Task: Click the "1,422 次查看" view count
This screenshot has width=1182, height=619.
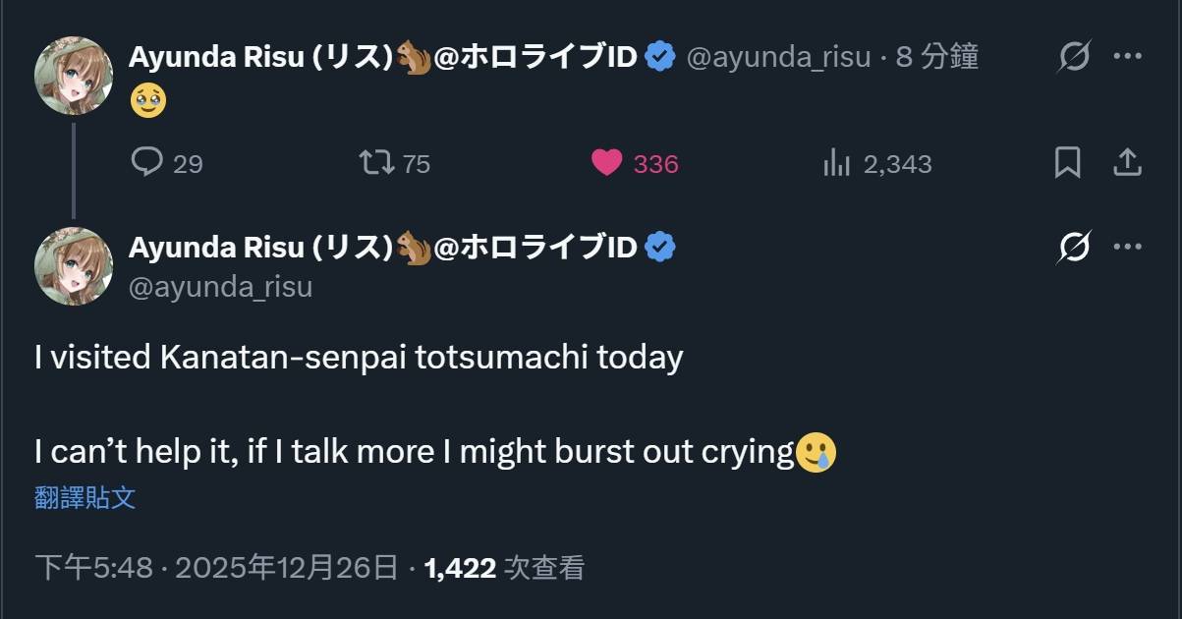Action: [504, 567]
